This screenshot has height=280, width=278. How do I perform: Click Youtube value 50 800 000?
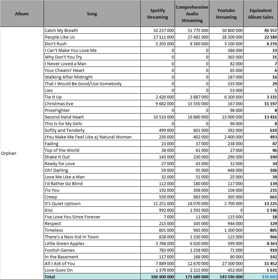tap(226, 31)
